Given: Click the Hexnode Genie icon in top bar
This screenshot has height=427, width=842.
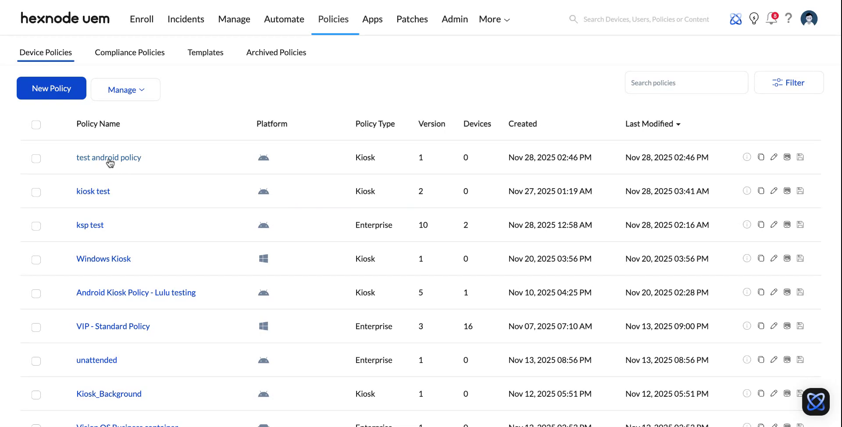Looking at the screenshot, I should point(736,19).
